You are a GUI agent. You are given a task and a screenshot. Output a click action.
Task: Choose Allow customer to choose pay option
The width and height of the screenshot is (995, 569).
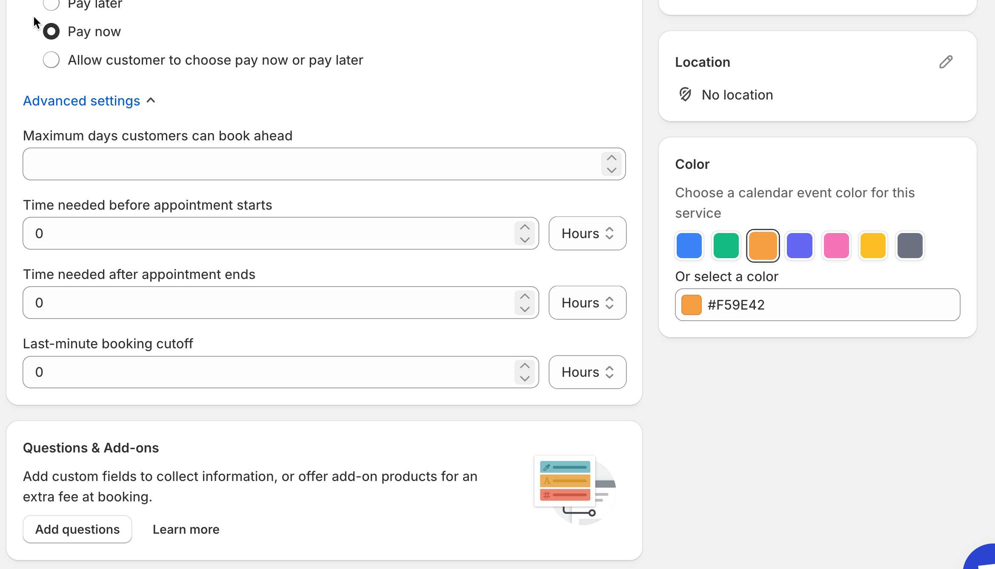coord(51,60)
